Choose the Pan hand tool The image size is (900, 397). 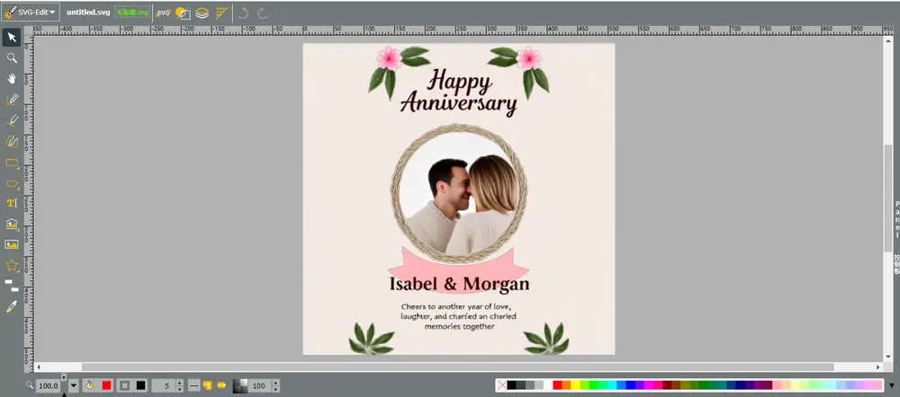12,78
